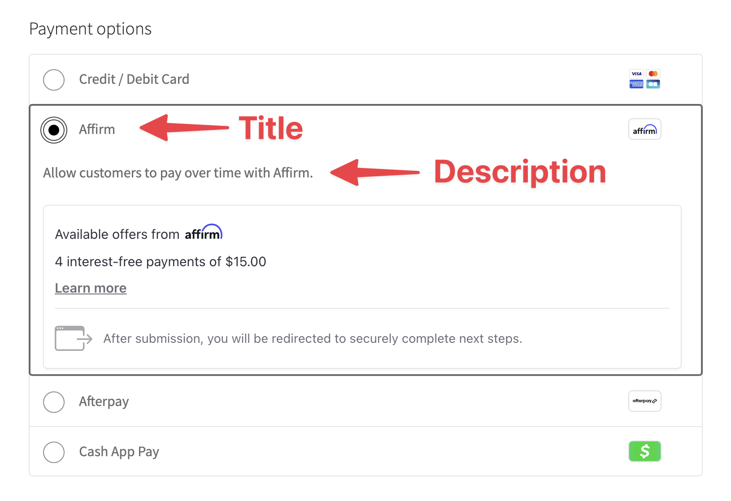The image size is (731, 501).
Task: Click the redirect window icon
Action: 73,338
